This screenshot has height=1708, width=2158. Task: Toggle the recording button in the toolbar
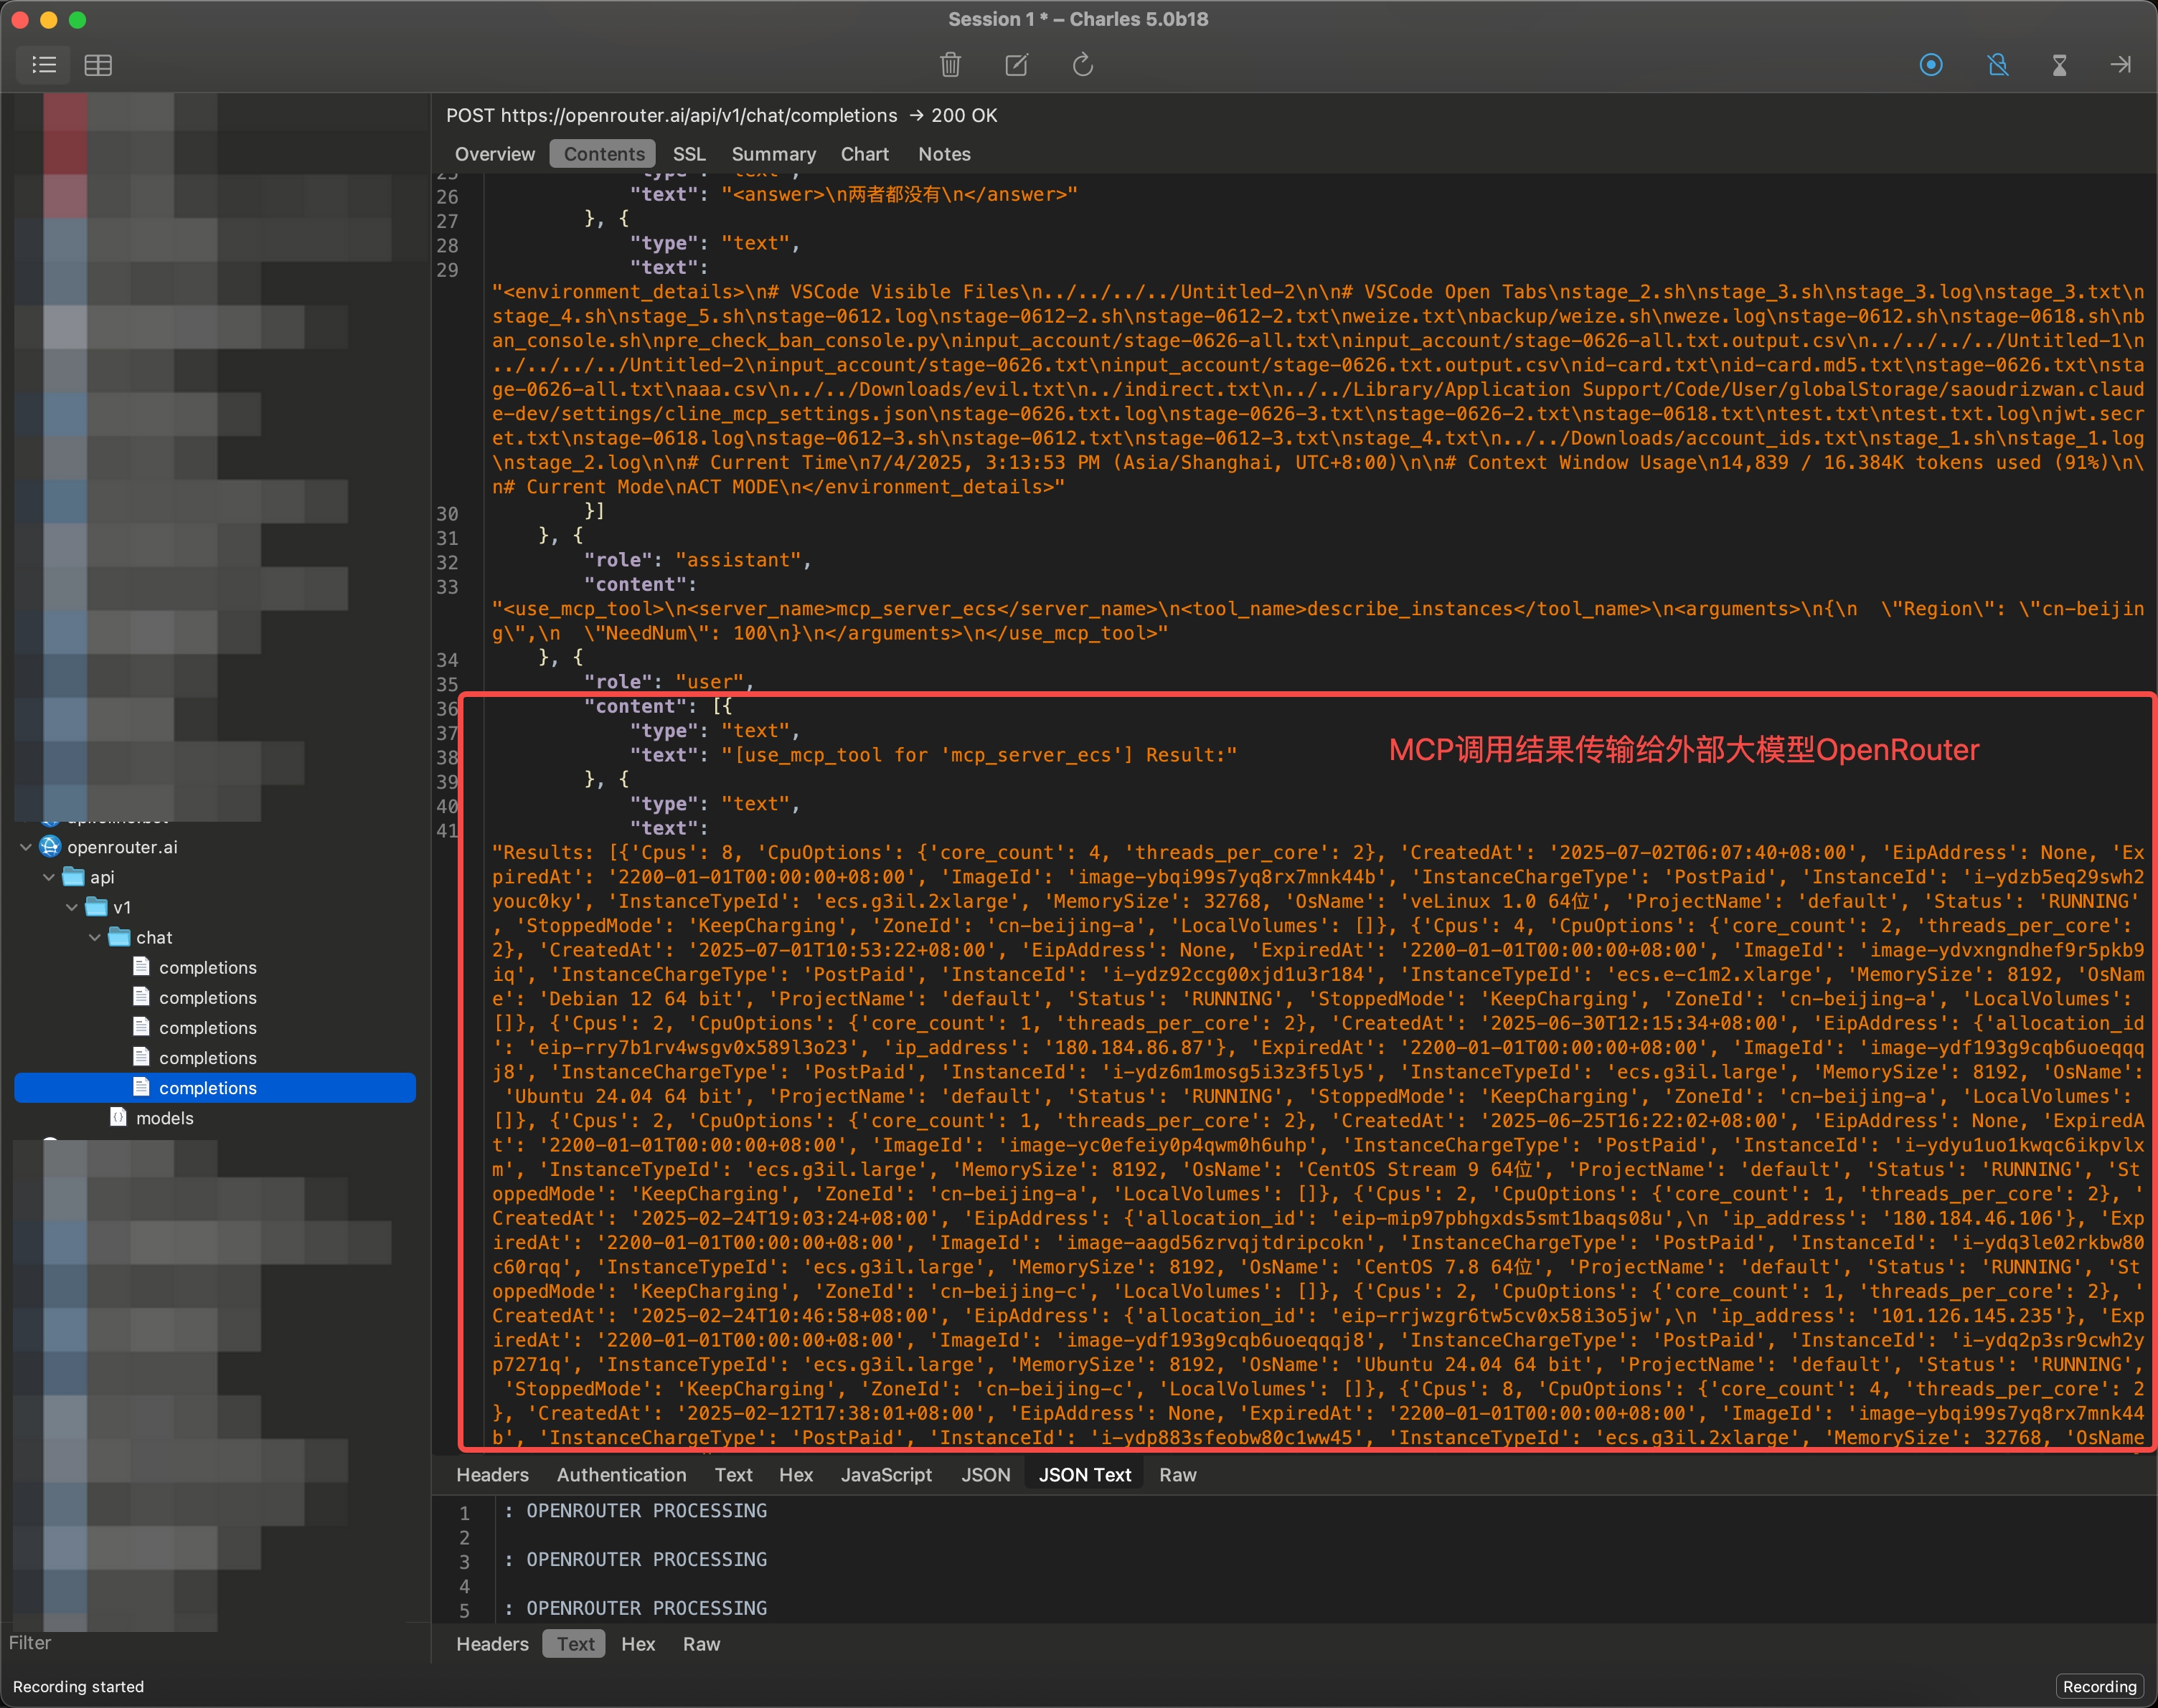pos(1931,65)
